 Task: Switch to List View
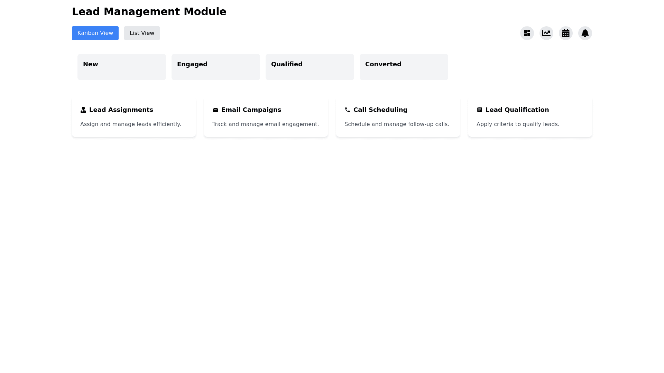pos(142,33)
